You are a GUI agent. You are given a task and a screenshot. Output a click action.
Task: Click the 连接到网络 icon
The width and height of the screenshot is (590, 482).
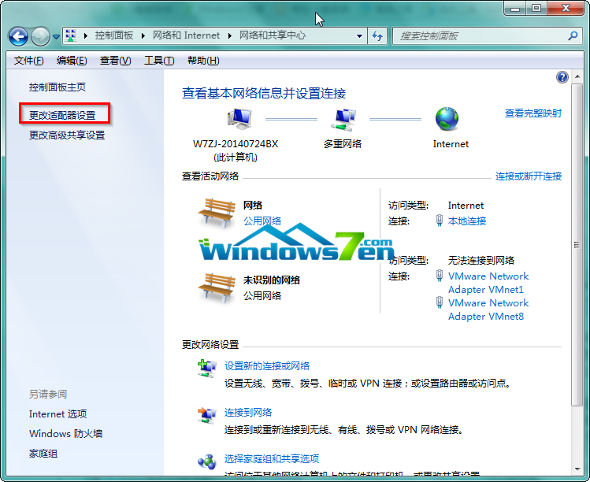[x=207, y=415]
